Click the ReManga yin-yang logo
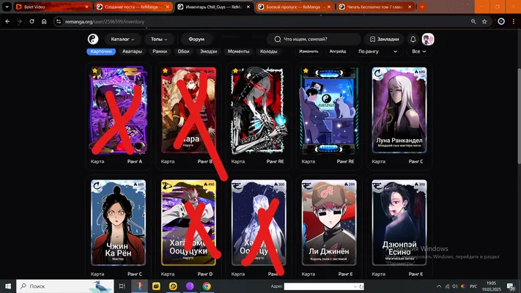521x293 pixels. pyautogui.click(x=93, y=40)
